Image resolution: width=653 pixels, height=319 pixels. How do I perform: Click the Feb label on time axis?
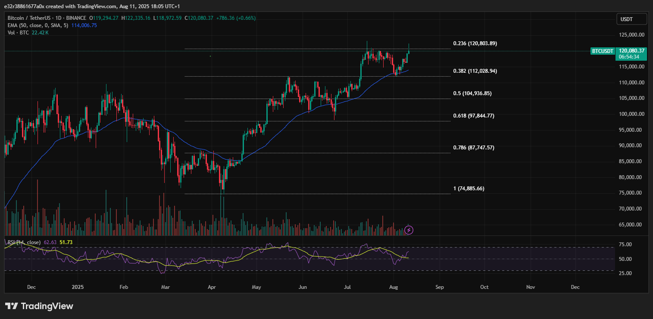click(124, 287)
